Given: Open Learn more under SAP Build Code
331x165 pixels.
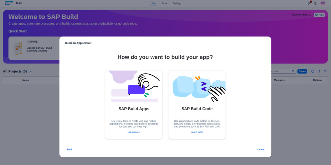Looking at the screenshot, I should pyautogui.click(x=197, y=132).
